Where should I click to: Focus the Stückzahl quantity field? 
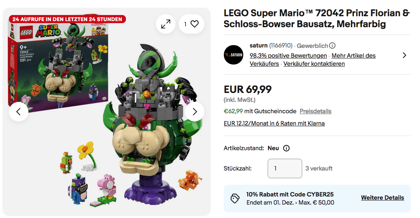coord(285,168)
